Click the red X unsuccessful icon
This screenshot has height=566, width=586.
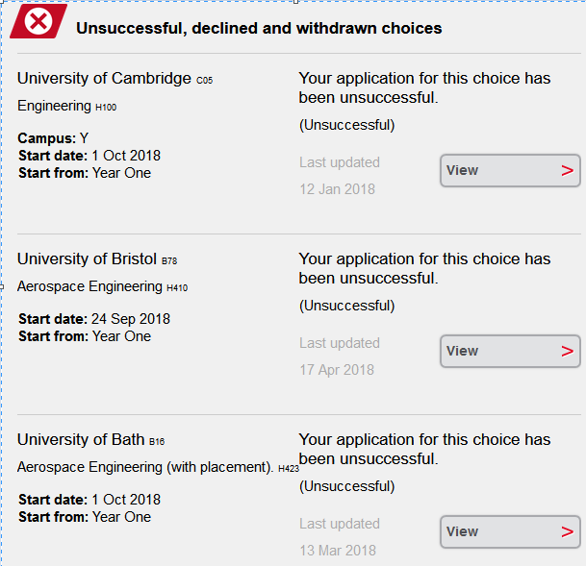tap(38, 22)
